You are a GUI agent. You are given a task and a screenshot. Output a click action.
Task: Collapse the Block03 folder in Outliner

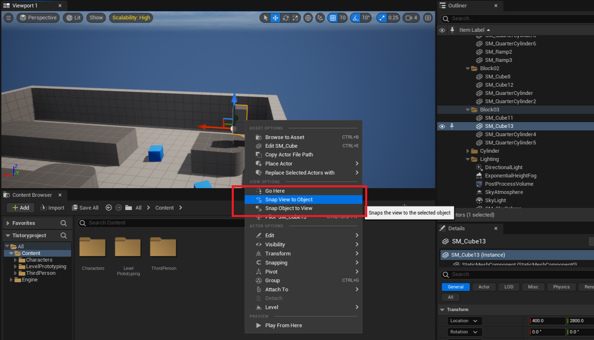[468, 110]
